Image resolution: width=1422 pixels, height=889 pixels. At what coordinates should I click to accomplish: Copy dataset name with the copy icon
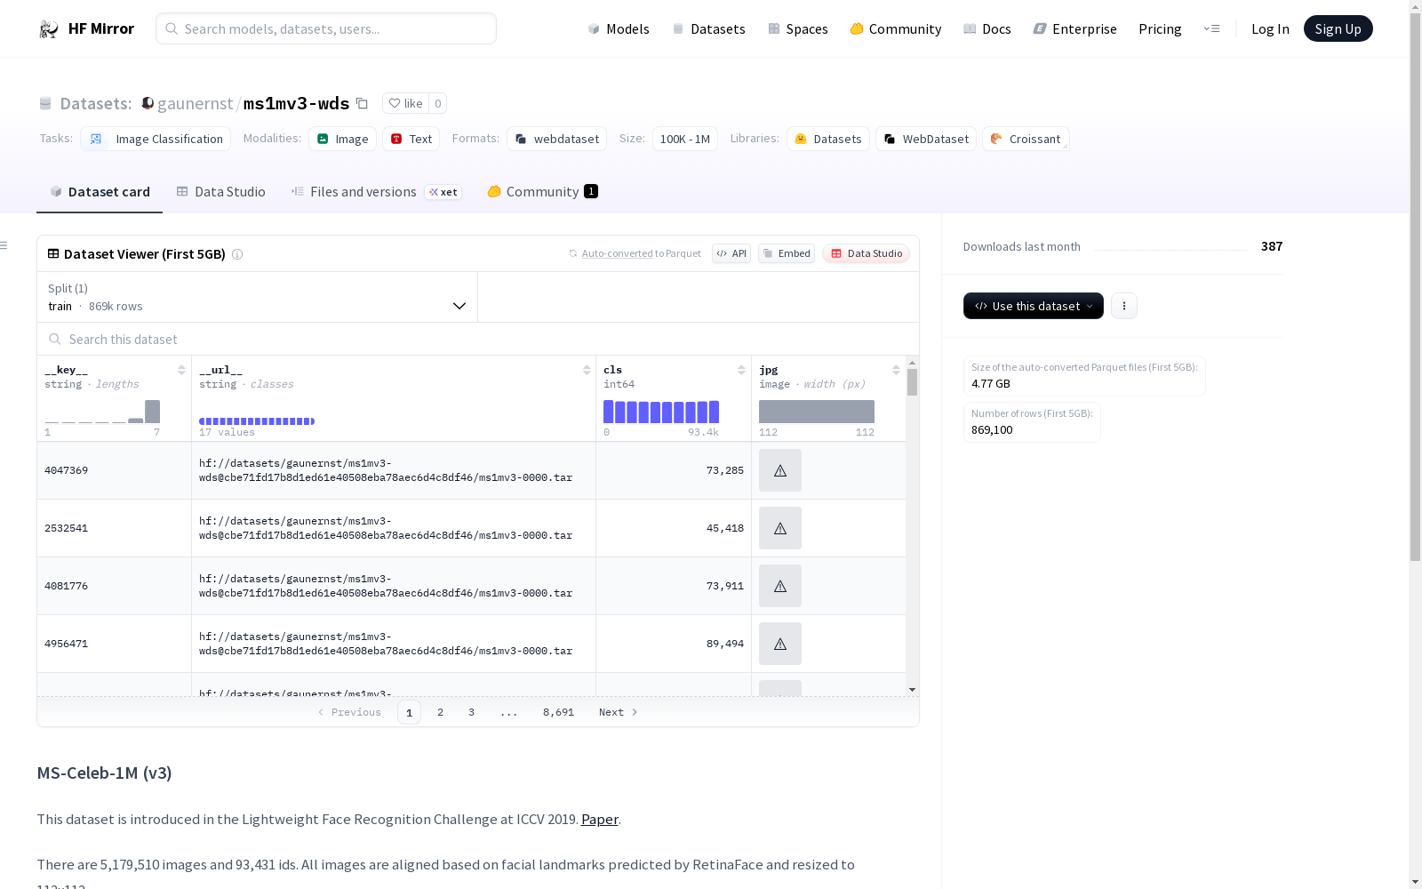tap(362, 103)
